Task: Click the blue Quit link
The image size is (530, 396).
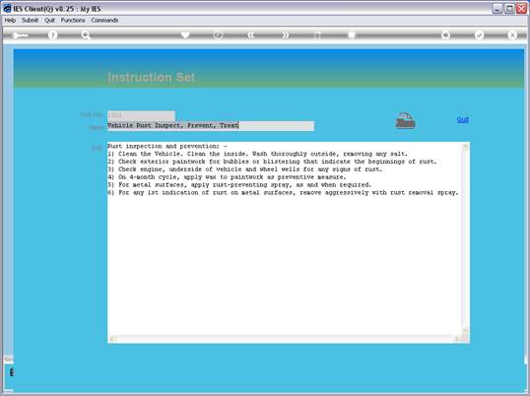Action: (x=462, y=119)
